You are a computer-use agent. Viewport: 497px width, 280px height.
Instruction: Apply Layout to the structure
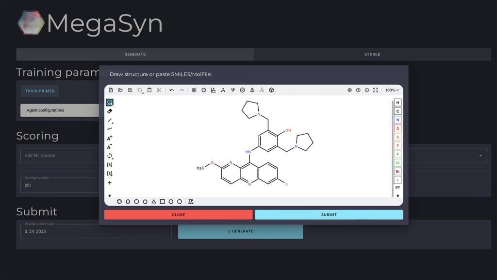[x=214, y=90]
